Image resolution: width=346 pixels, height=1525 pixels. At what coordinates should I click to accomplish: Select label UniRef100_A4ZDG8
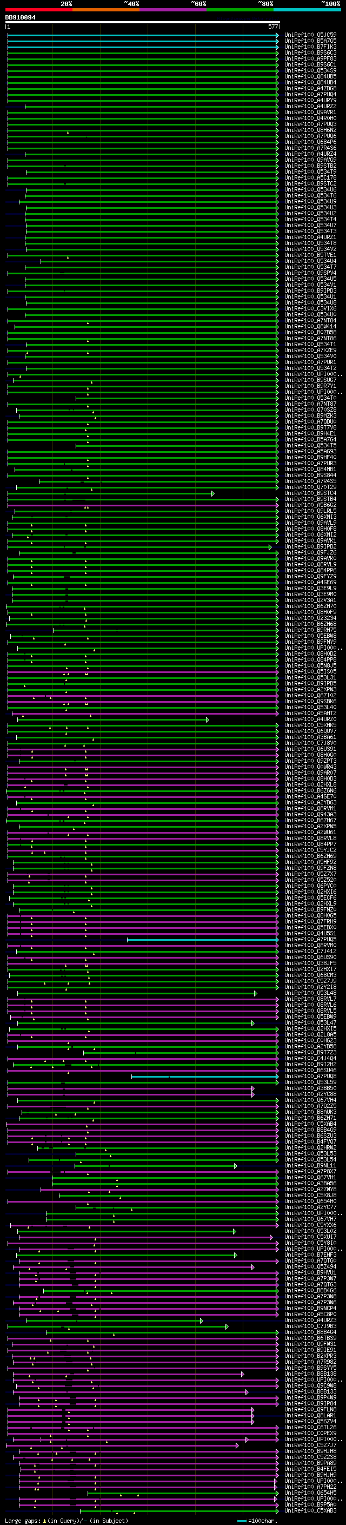point(310,88)
